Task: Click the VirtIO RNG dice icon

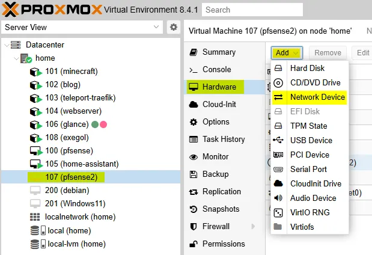Action: [278, 212]
